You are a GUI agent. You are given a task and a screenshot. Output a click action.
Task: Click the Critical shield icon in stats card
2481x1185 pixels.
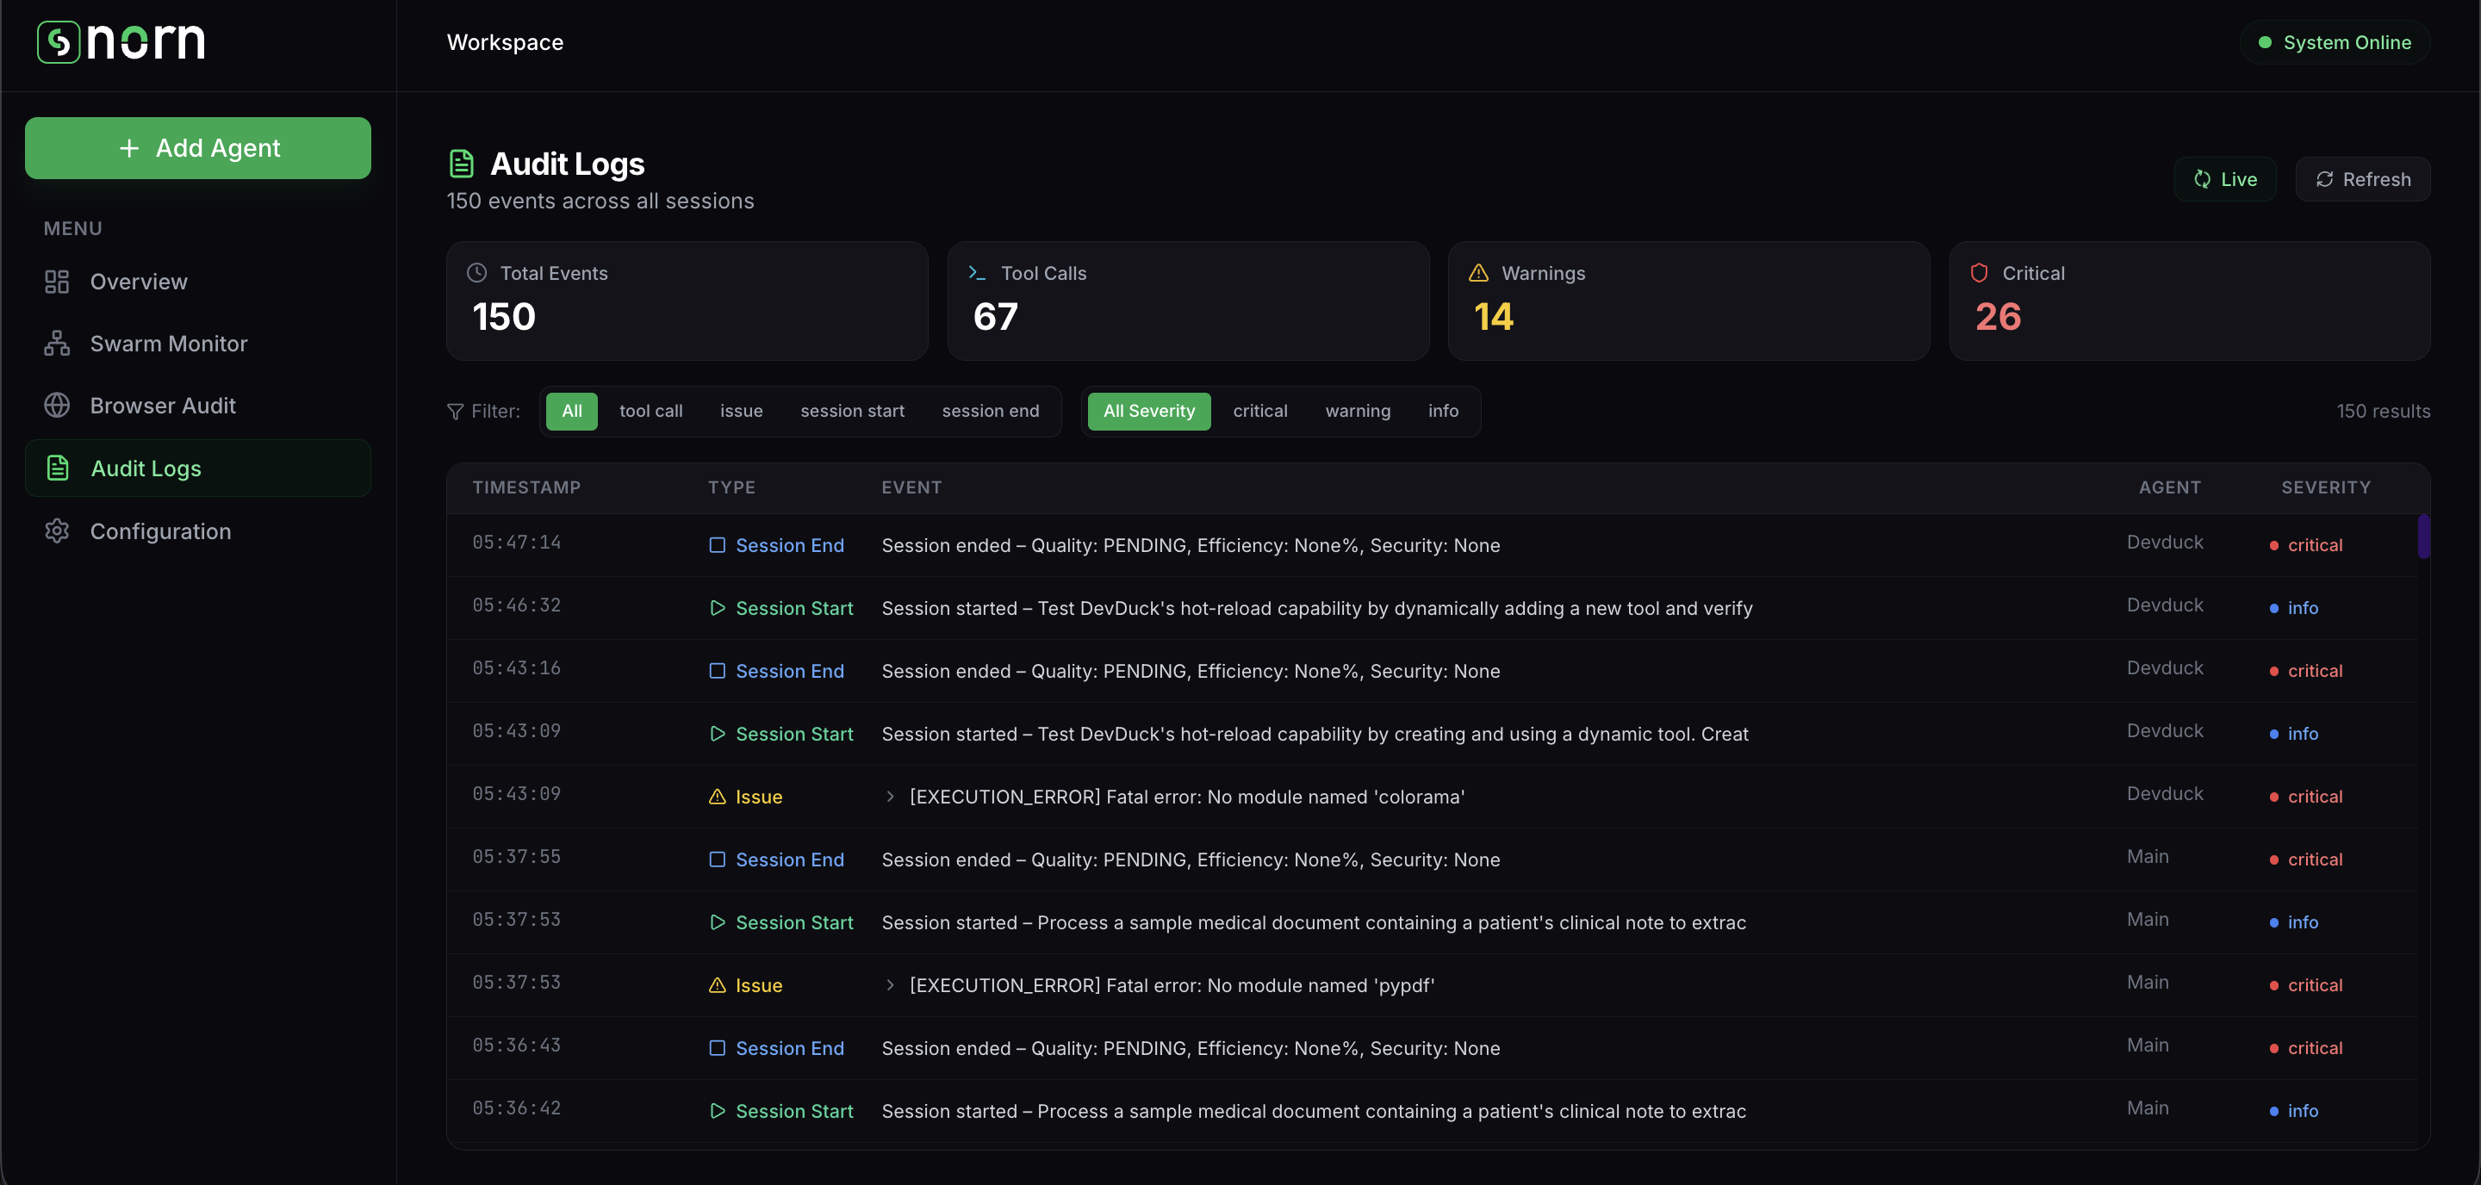tap(1978, 273)
